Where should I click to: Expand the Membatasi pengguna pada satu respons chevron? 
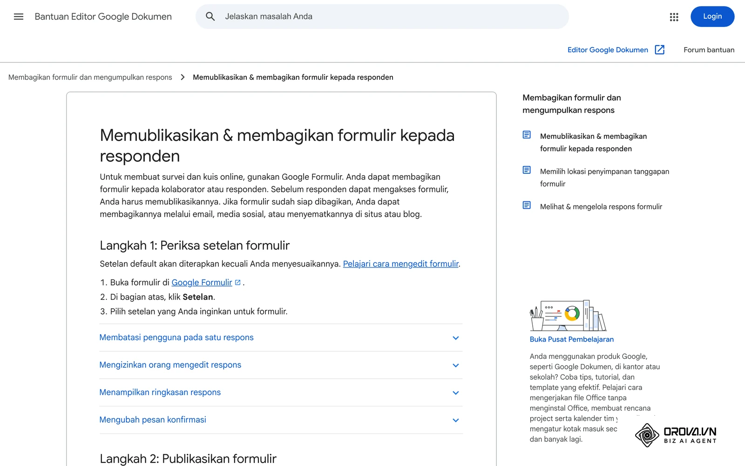pyautogui.click(x=456, y=338)
